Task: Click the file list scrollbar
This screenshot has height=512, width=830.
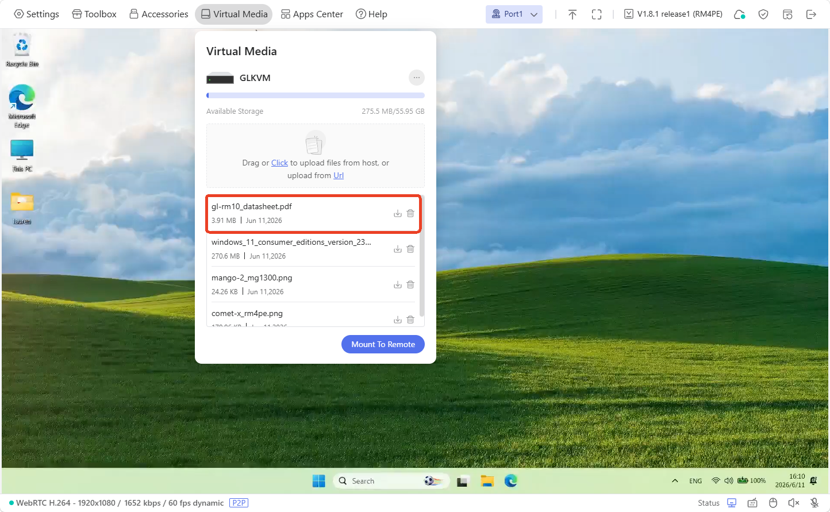Action: [x=422, y=257]
